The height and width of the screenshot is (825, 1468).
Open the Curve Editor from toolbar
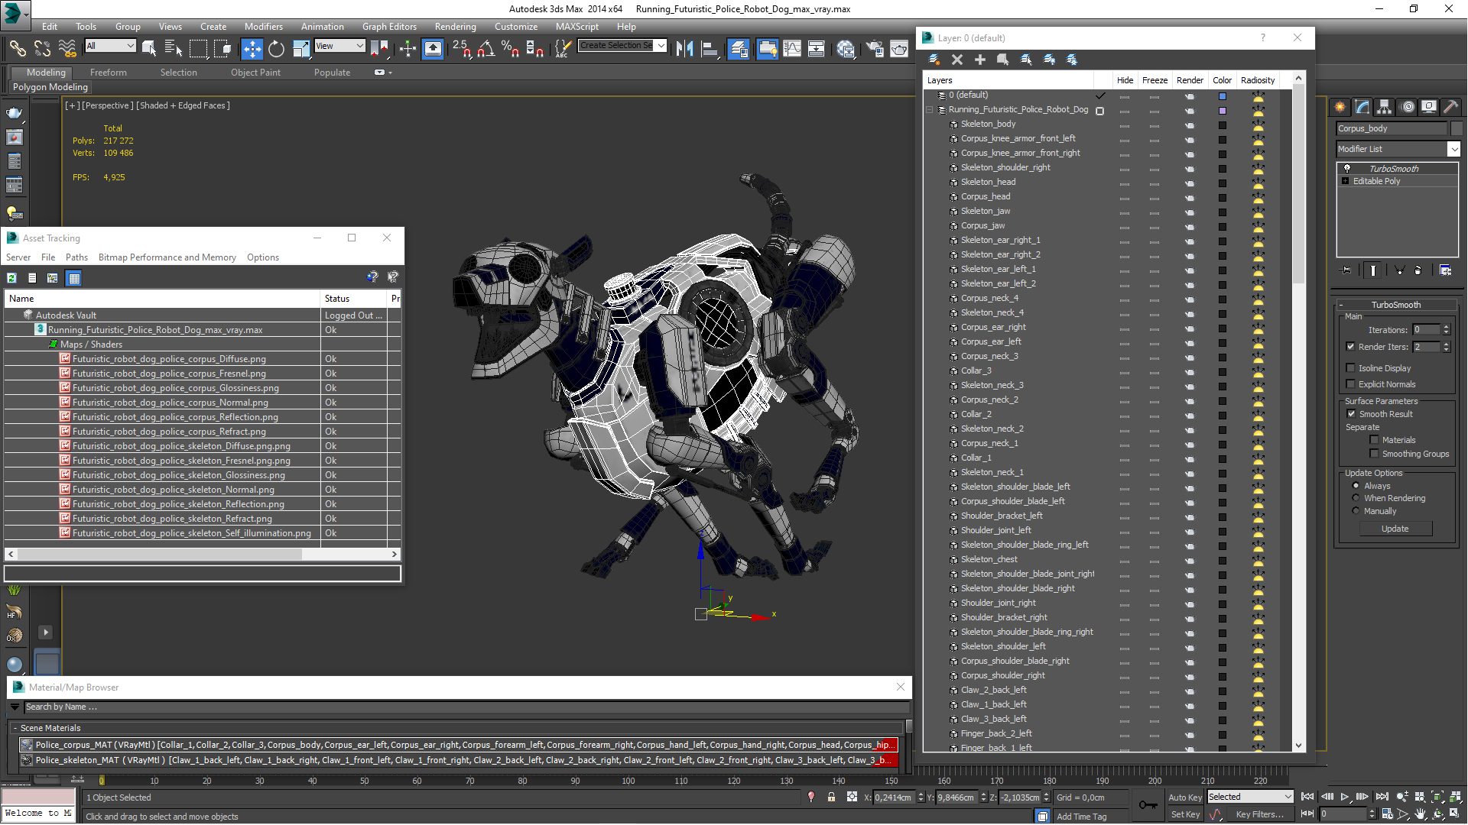point(792,49)
